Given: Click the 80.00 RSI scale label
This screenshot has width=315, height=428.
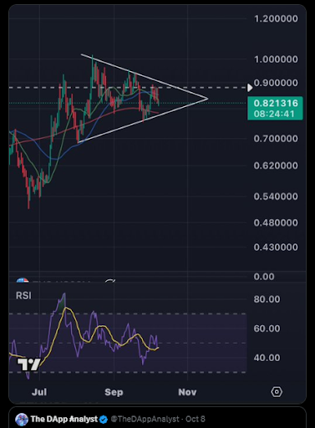Looking at the screenshot, I should 267,299.
